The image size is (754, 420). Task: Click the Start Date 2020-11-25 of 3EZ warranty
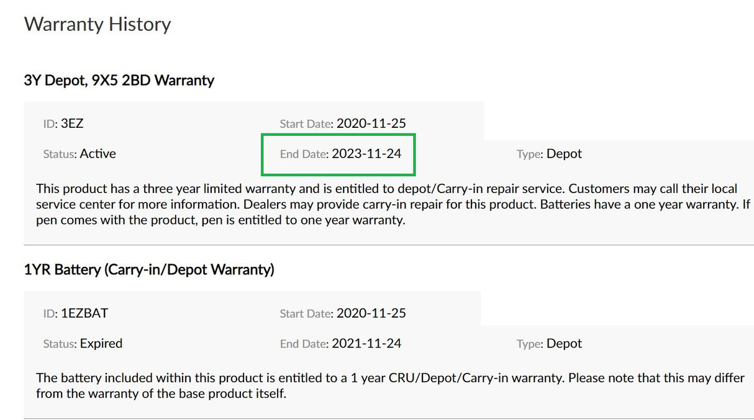click(x=371, y=123)
